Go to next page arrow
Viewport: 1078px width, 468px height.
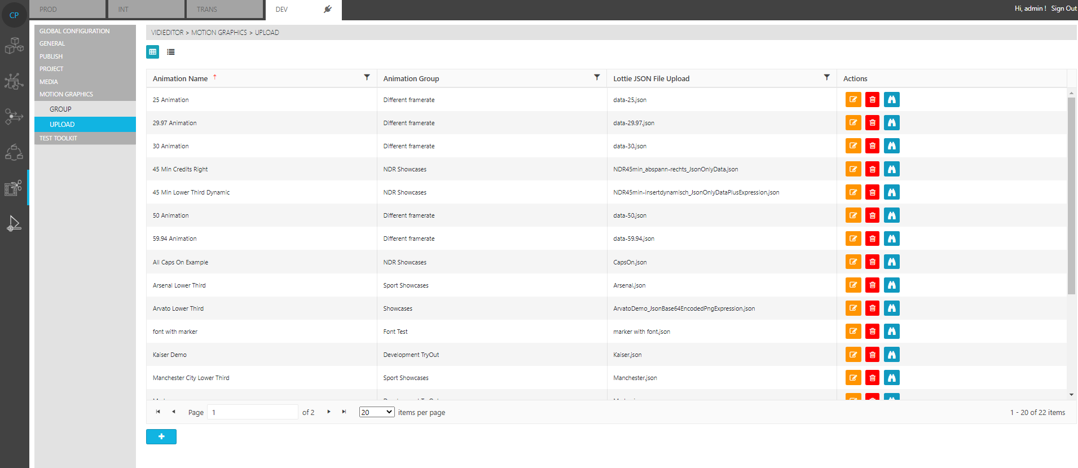(329, 412)
